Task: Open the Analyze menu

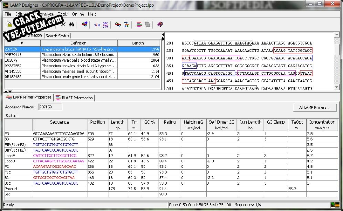Action: (47, 14)
